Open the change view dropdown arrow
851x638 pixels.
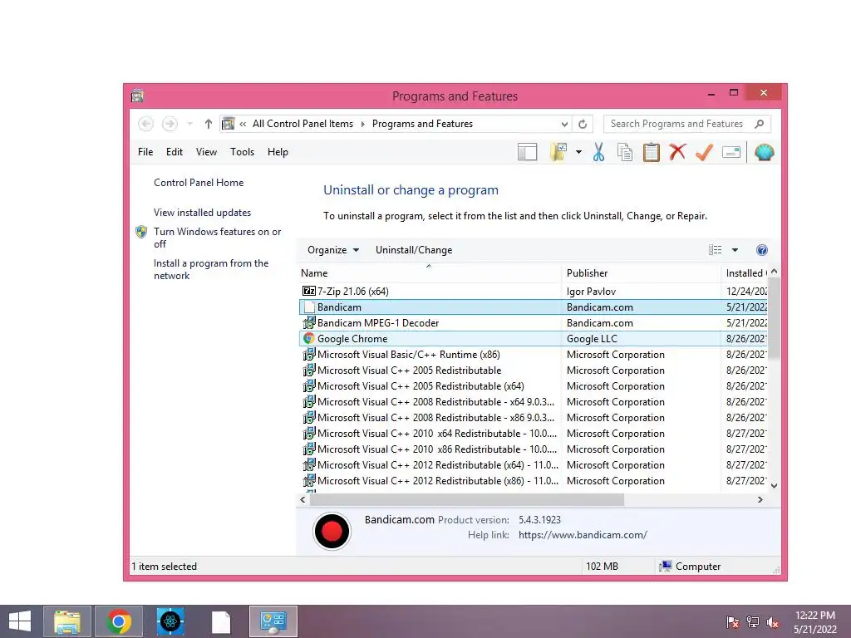(x=735, y=250)
